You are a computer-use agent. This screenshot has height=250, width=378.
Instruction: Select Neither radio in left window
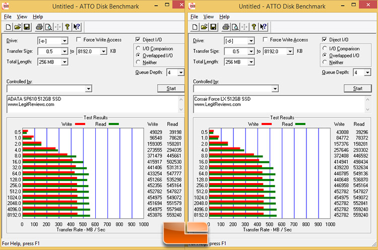[138, 62]
